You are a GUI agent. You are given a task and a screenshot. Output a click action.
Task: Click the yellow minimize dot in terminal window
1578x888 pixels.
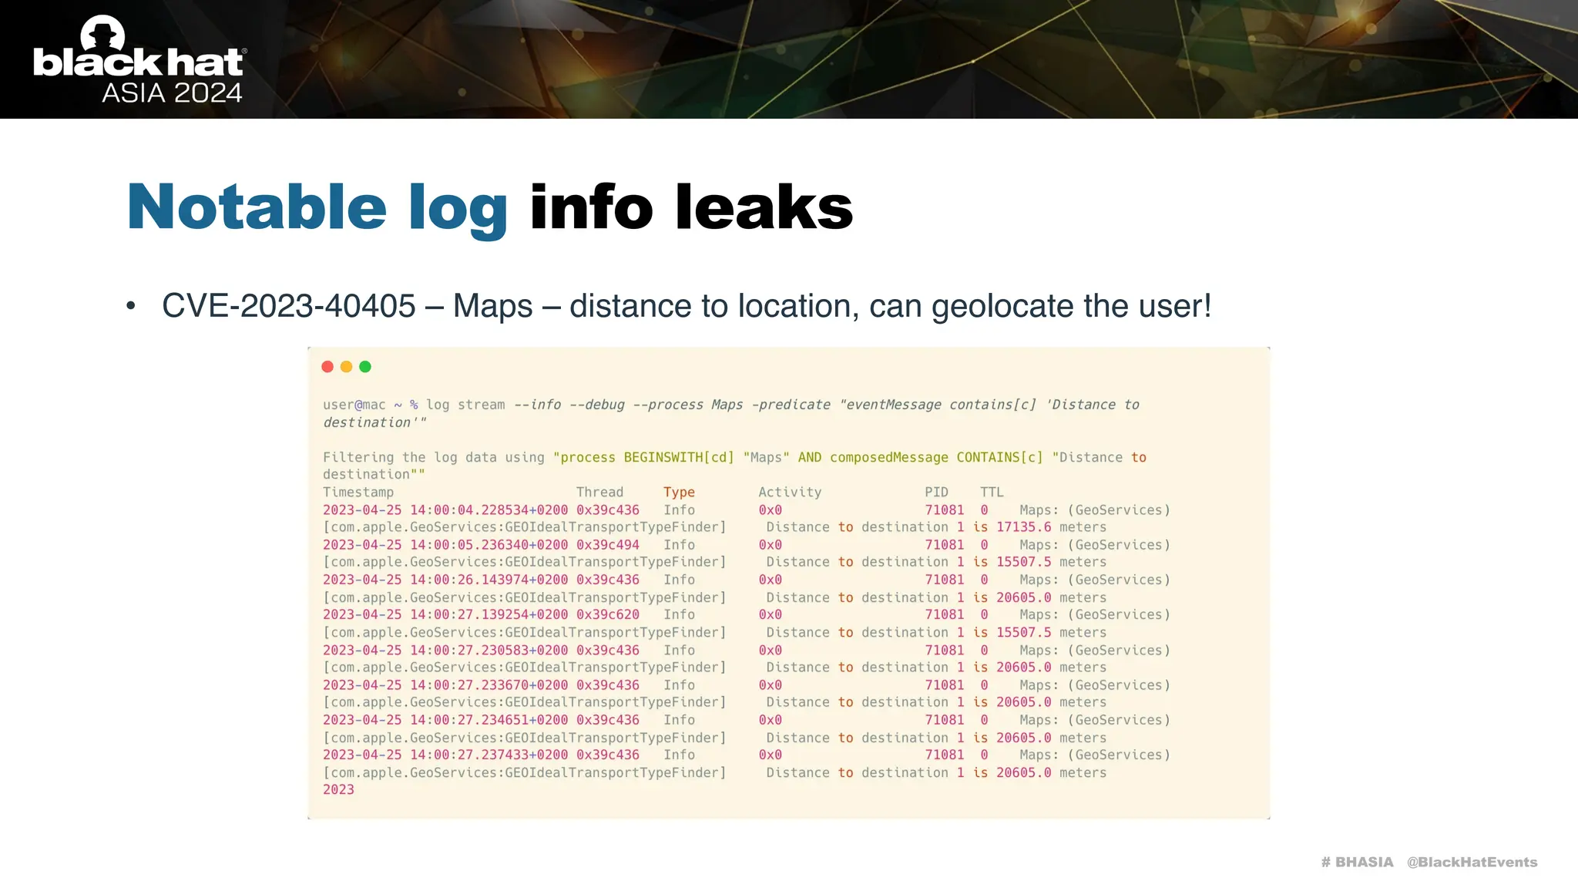tap(347, 367)
